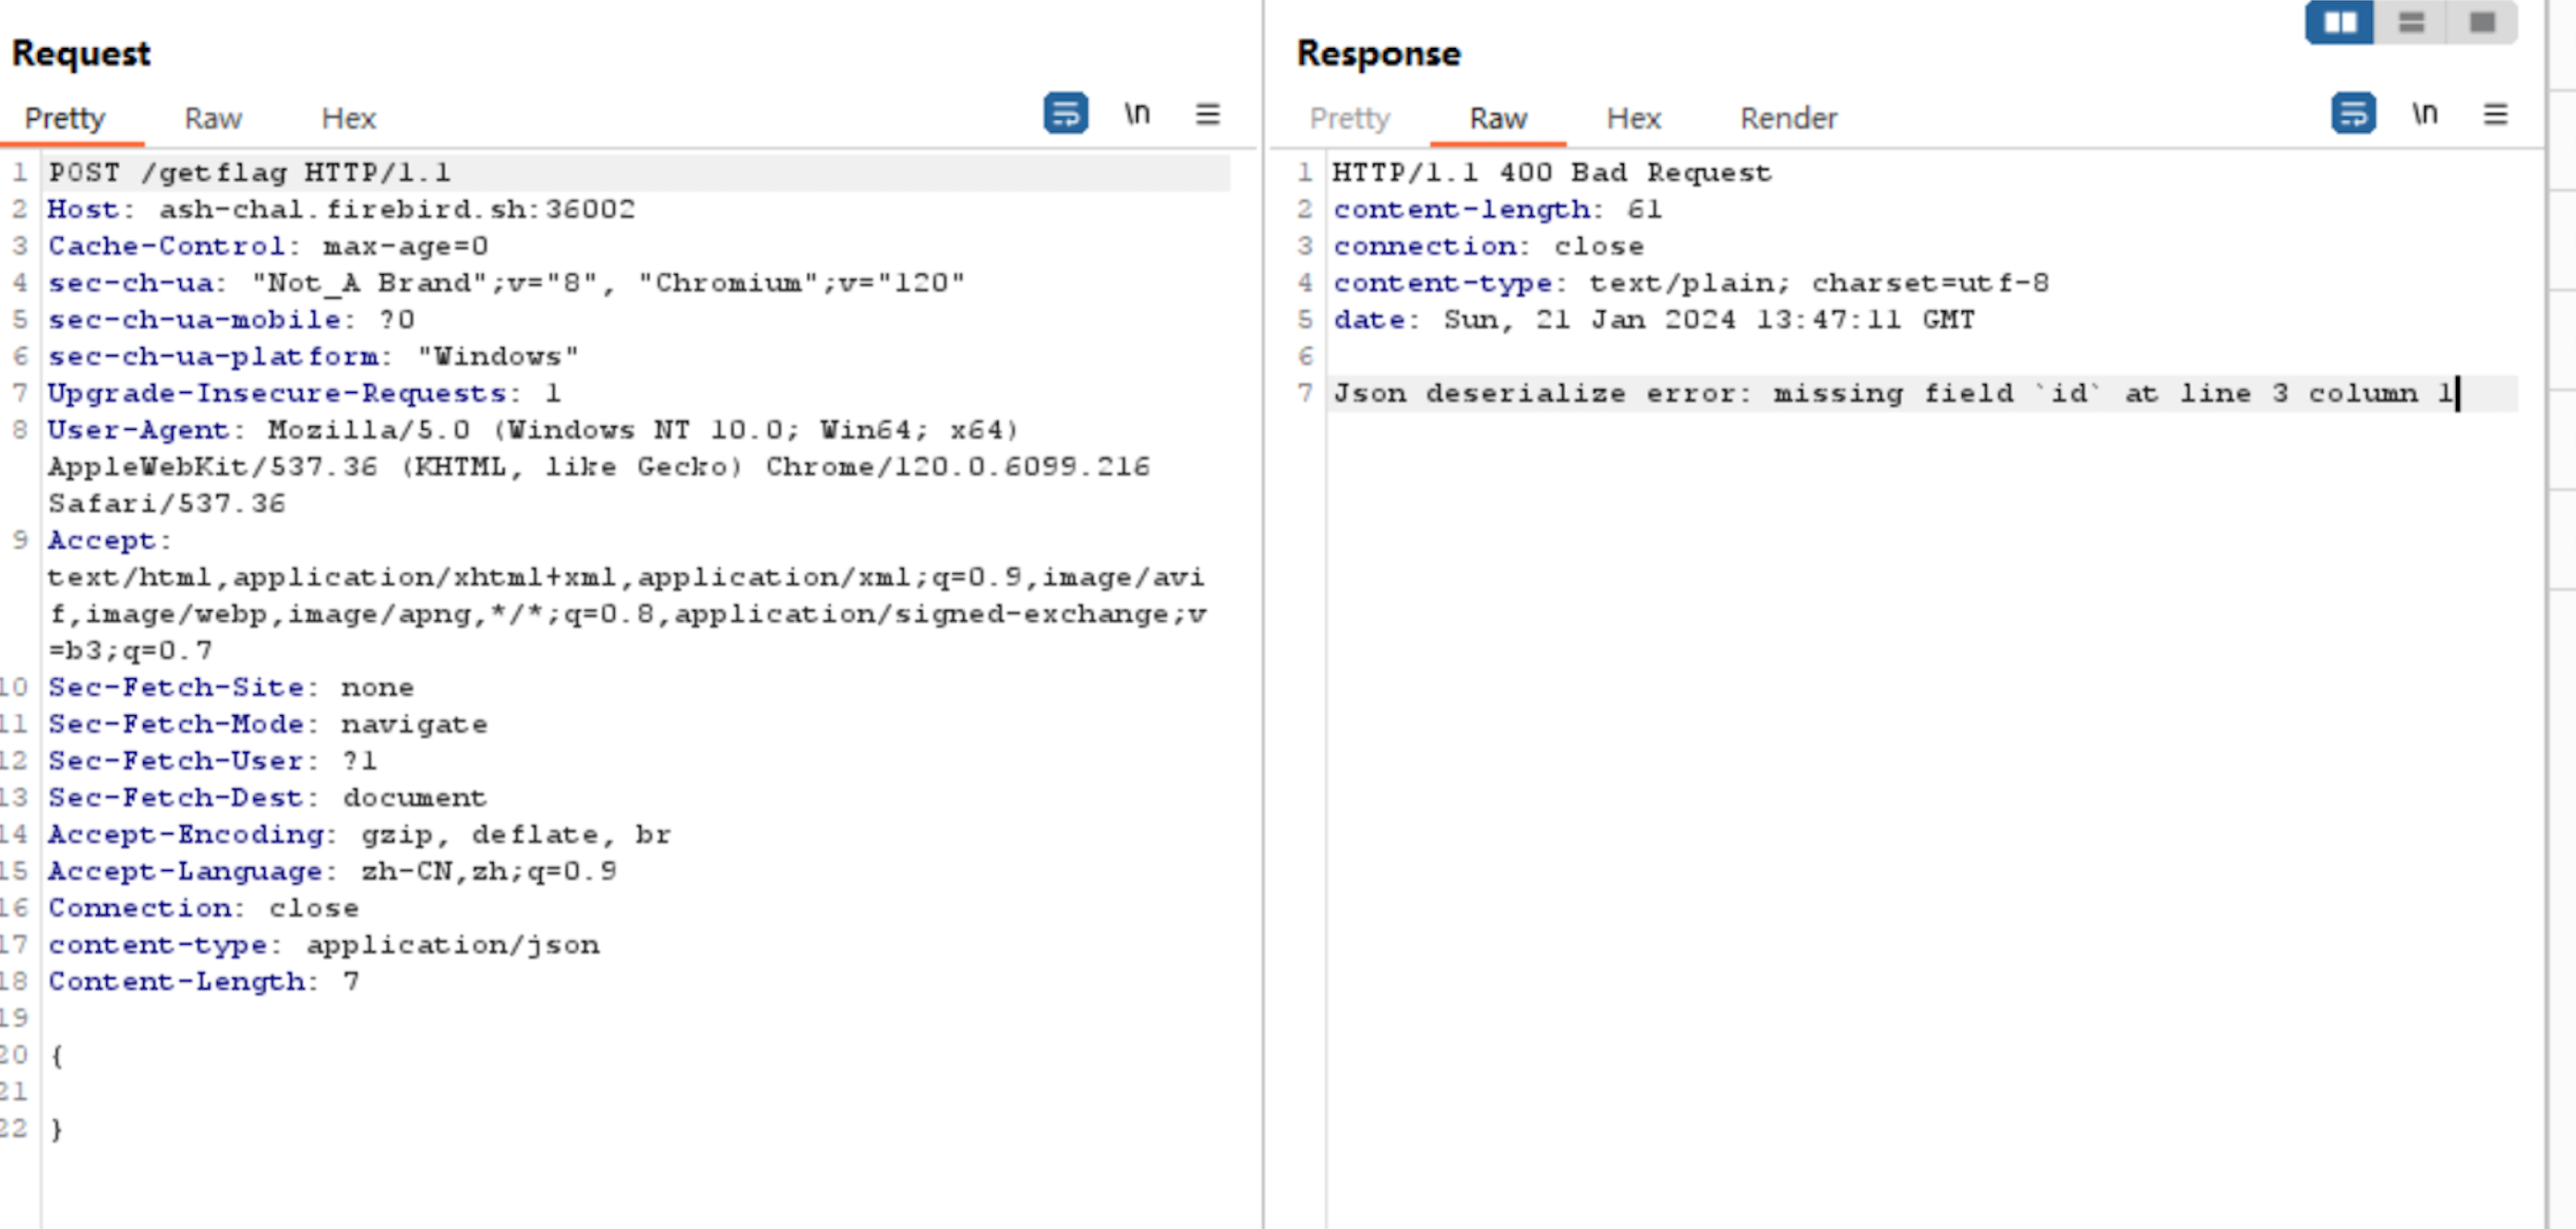
Task: Open the Hex tab in the Response panel
Action: pos(1632,118)
